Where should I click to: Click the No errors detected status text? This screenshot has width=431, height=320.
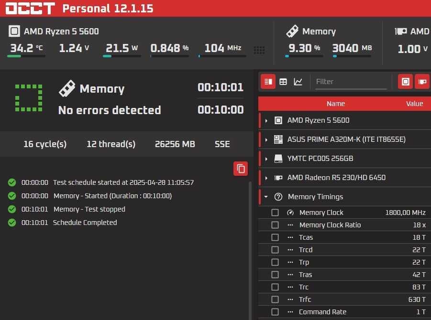pyautogui.click(x=110, y=110)
